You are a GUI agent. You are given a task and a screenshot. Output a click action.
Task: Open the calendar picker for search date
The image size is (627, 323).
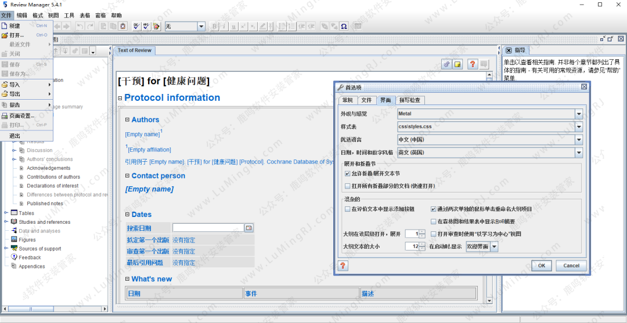point(249,228)
